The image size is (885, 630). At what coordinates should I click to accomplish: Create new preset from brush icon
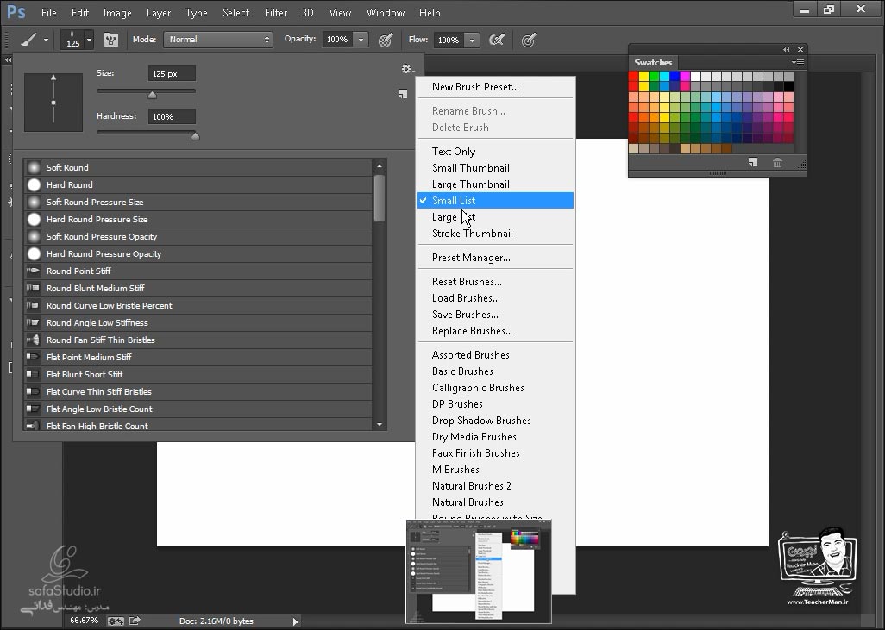pyautogui.click(x=403, y=94)
